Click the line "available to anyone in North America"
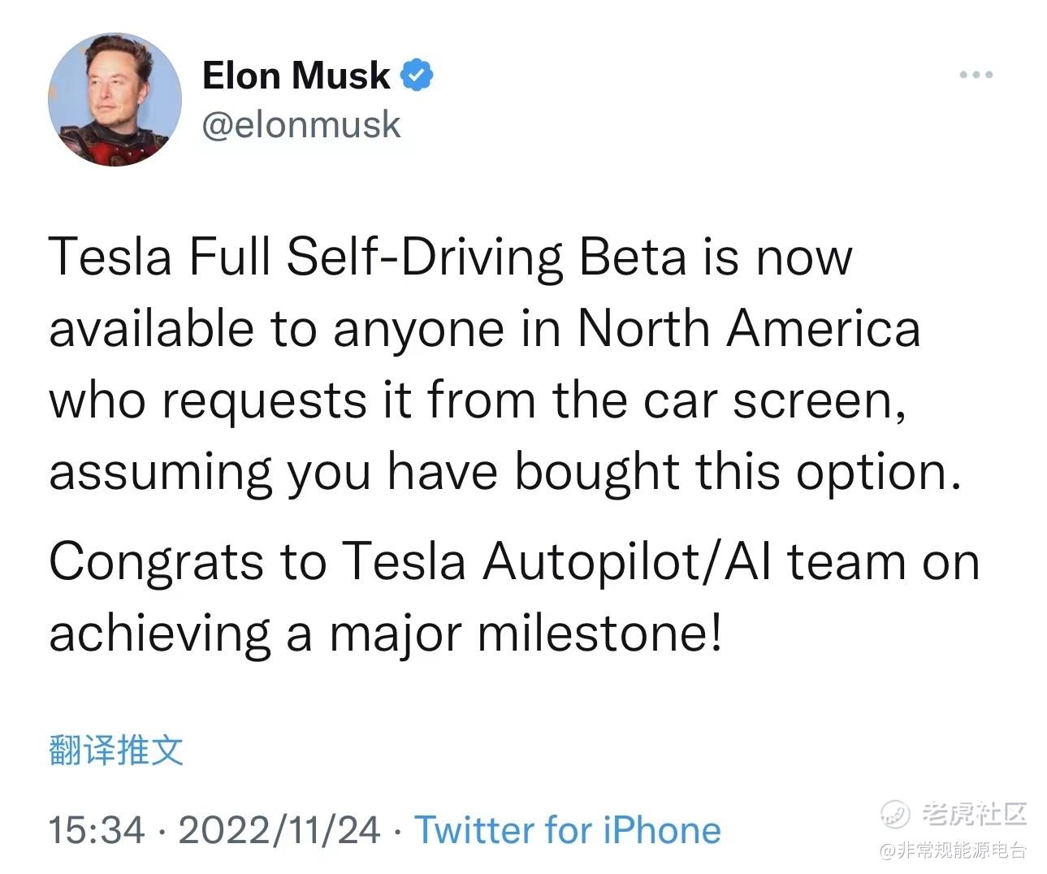The width and height of the screenshot is (1047, 874). coord(485,329)
